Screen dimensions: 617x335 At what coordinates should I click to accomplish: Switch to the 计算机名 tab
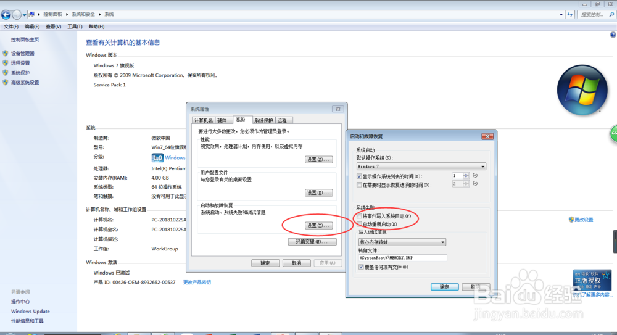204,120
